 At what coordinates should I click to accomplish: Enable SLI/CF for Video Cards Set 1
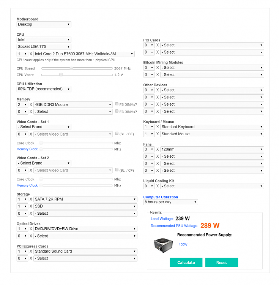[x=117, y=133]
